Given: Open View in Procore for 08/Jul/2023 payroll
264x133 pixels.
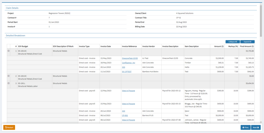Looking at the screenshot, I should (x=128, y=120).
